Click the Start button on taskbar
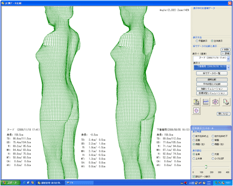The image size is (233, 186). tap(10, 183)
